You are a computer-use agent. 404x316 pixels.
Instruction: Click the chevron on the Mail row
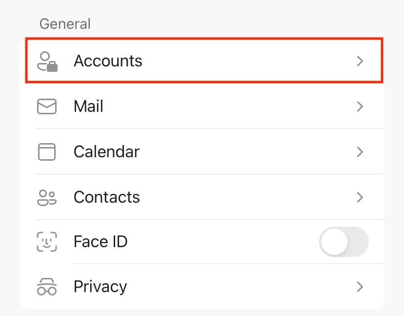coord(360,106)
